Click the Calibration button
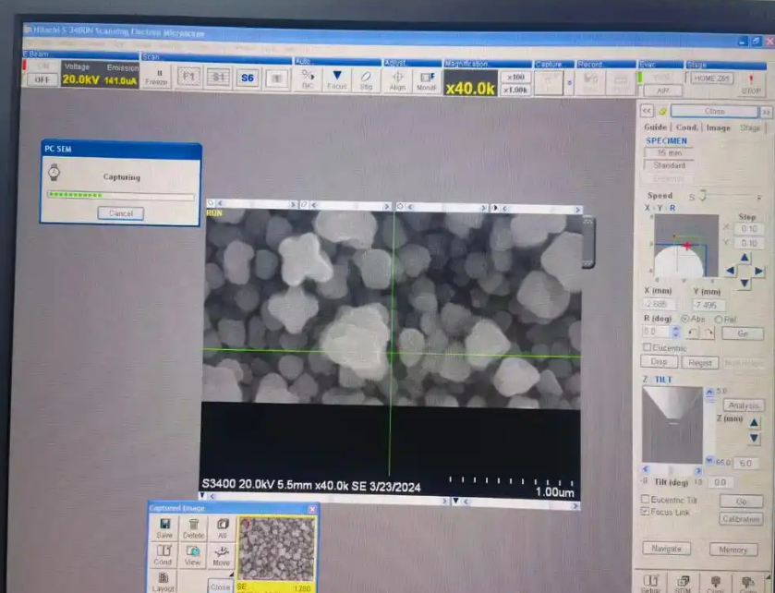The height and width of the screenshot is (593, 775). pyautogui.click(x=741, y=519)
